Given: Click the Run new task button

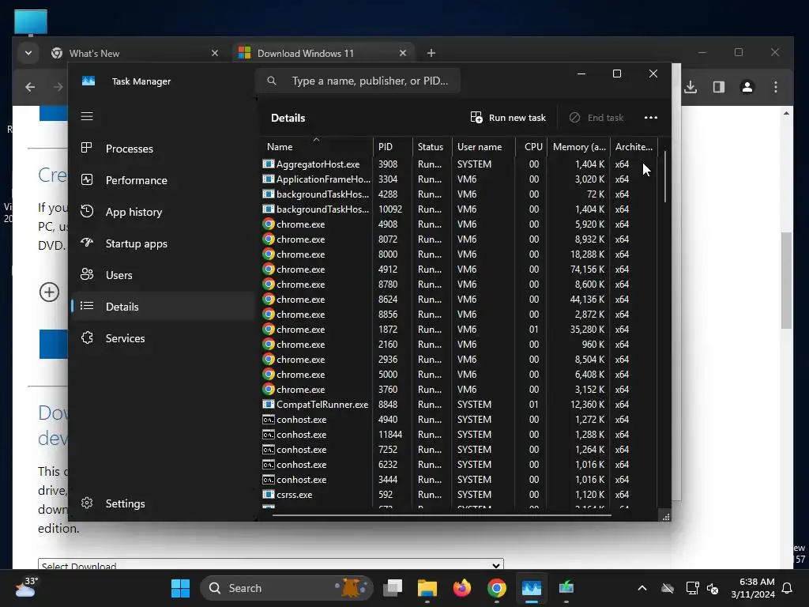Looking at the screenshot, I should tap(508, 118).
